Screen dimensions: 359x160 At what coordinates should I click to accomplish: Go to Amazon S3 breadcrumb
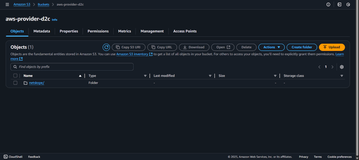22,5
